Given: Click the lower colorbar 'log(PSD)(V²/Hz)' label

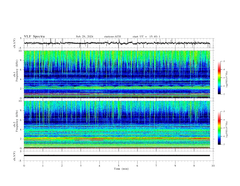Looking at the screenshot, I should click(x=227, y=129).
